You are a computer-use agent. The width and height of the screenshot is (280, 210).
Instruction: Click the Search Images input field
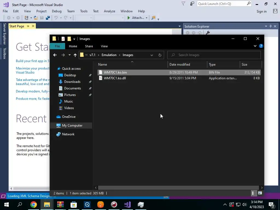point(214,55)
